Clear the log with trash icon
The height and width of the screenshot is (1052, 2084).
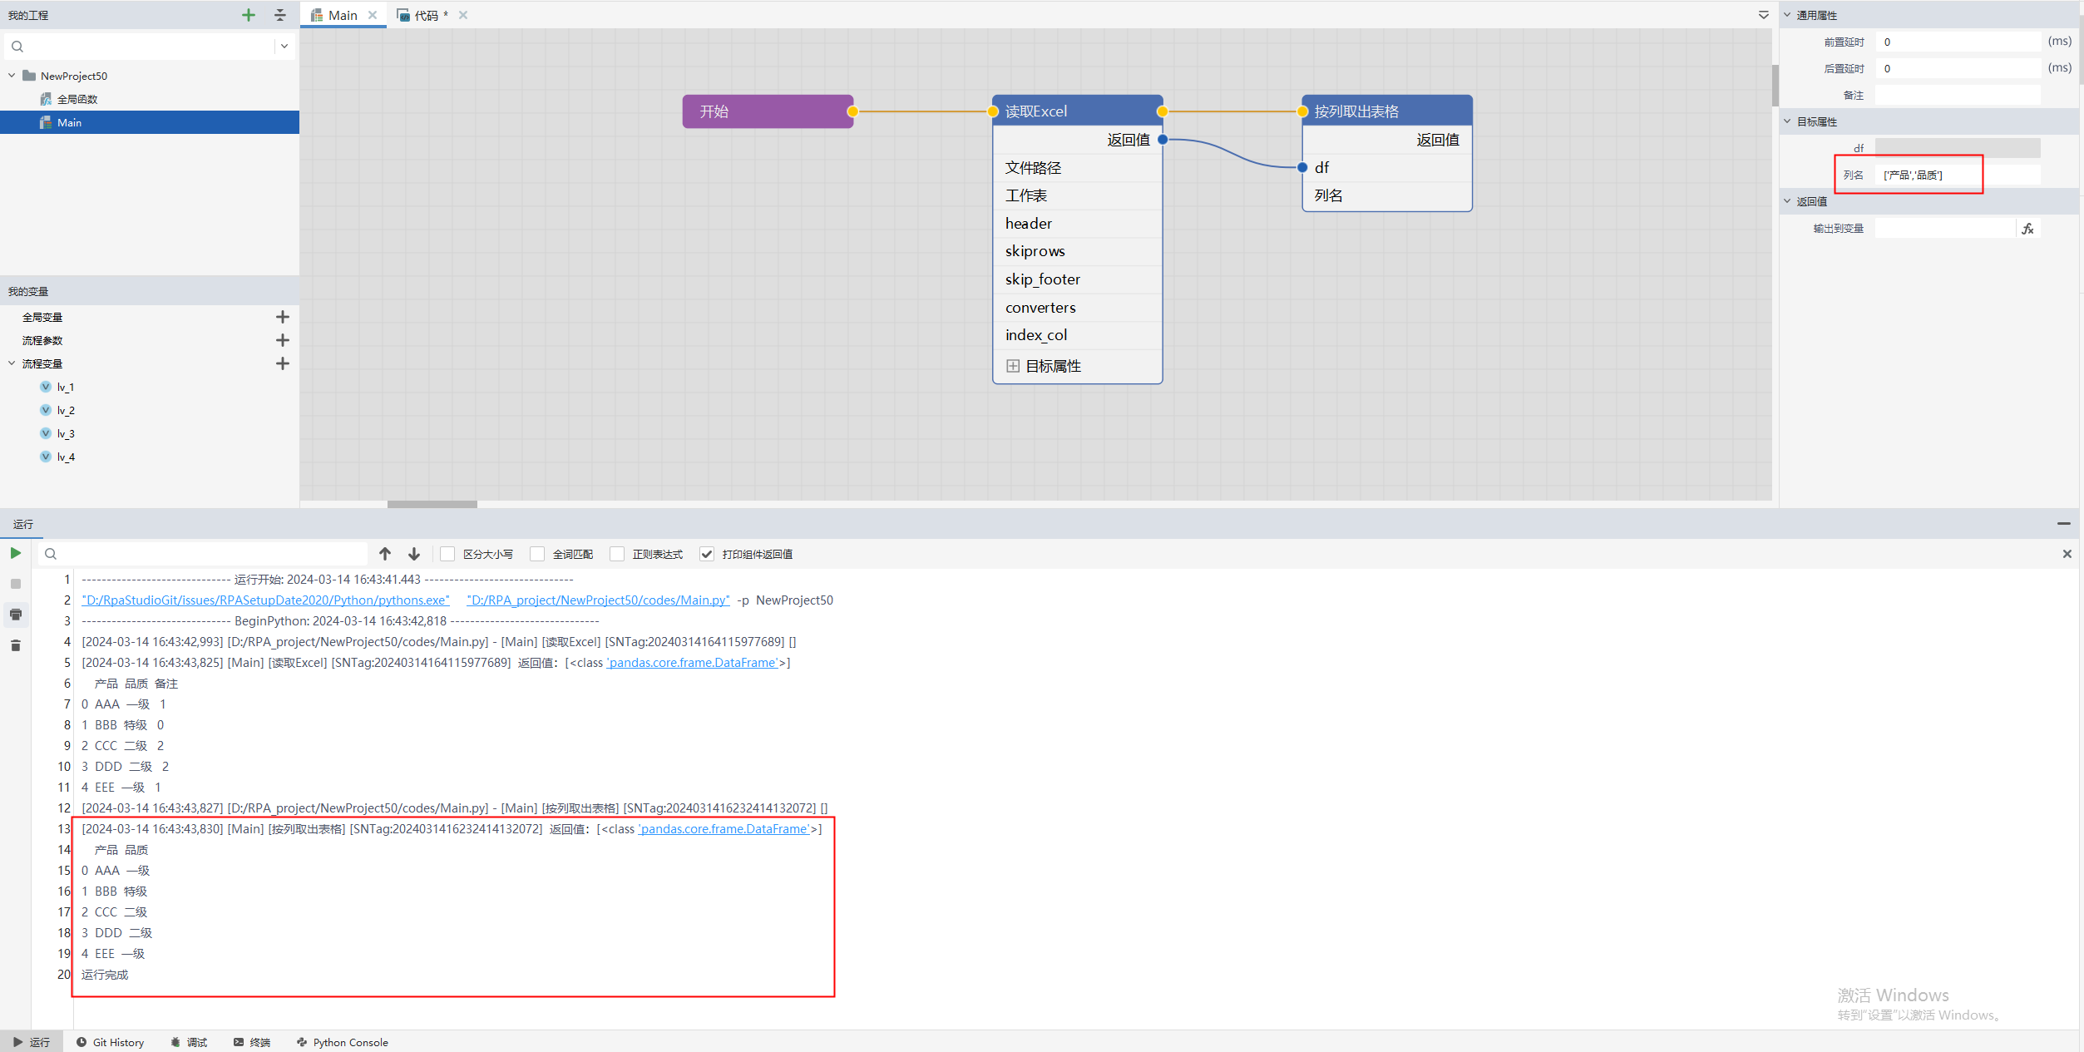16,645
